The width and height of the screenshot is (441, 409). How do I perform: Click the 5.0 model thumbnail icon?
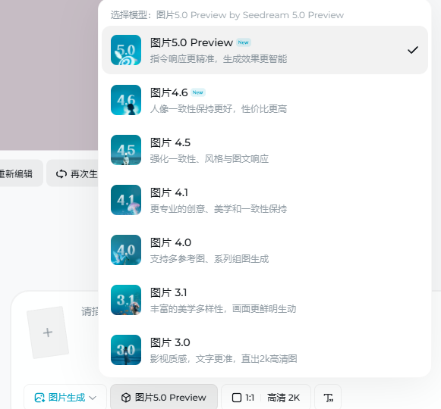pos(126,50)
